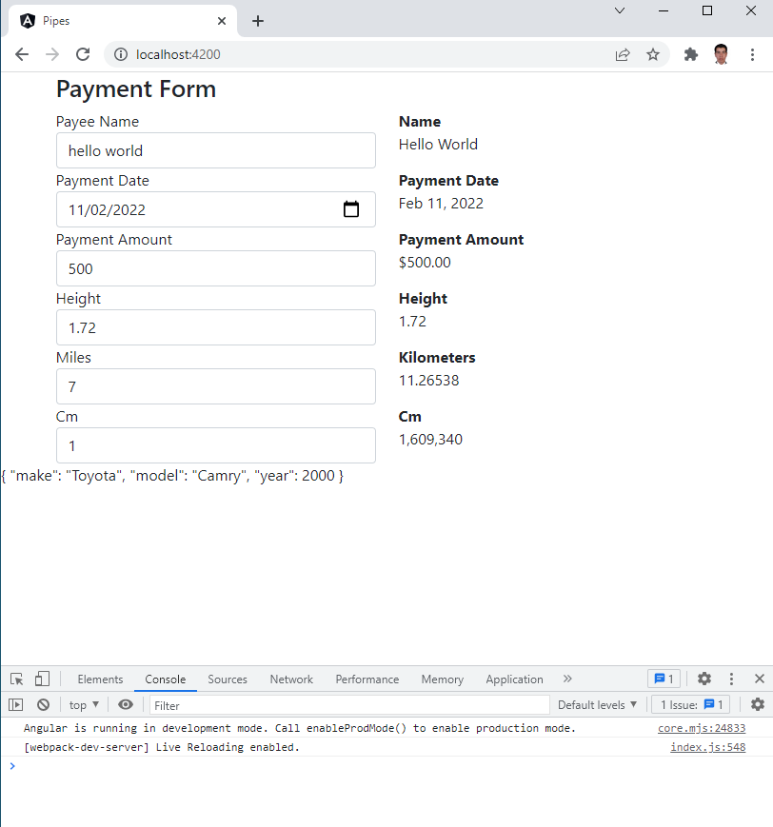Image resolution: width=773 pixels, height=827 pixels.
Task: Open the core.mjs:24833 source link
Action: coord(701,727)
